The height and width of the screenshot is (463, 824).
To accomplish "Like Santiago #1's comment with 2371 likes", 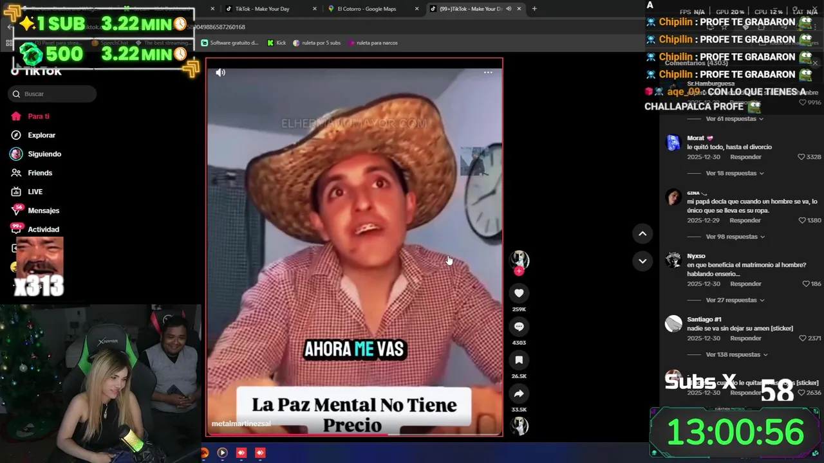I will click(801, 338).
